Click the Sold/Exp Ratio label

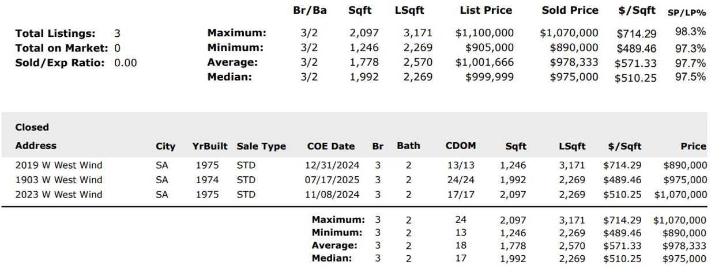click(61, 63)
